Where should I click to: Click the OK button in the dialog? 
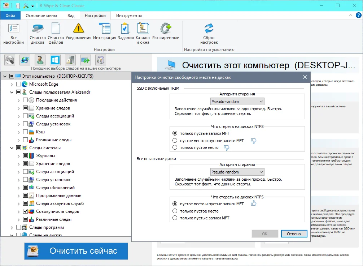click(265, 234)
